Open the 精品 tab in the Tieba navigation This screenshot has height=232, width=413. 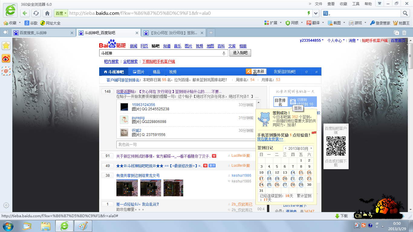click(x=157, y=72)
